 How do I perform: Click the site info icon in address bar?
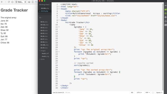point(16,2)
